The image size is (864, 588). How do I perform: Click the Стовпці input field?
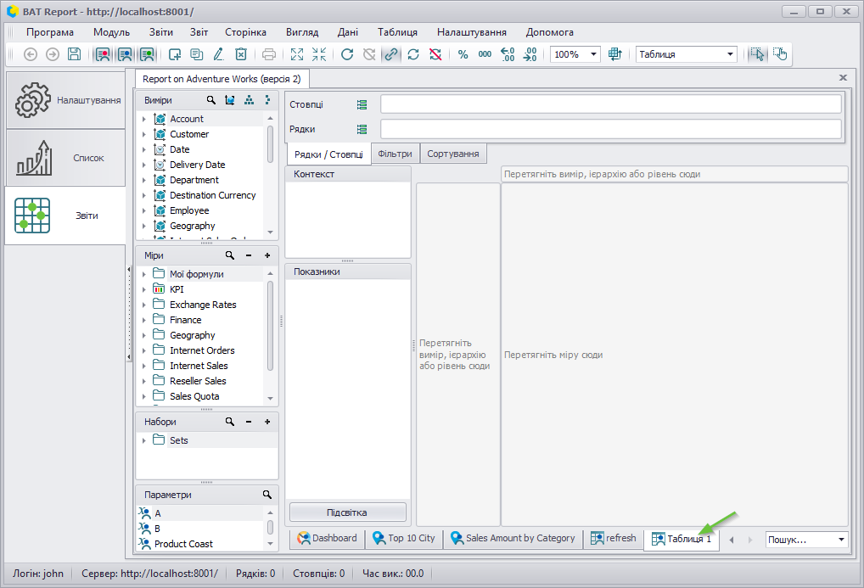(610, 104)
